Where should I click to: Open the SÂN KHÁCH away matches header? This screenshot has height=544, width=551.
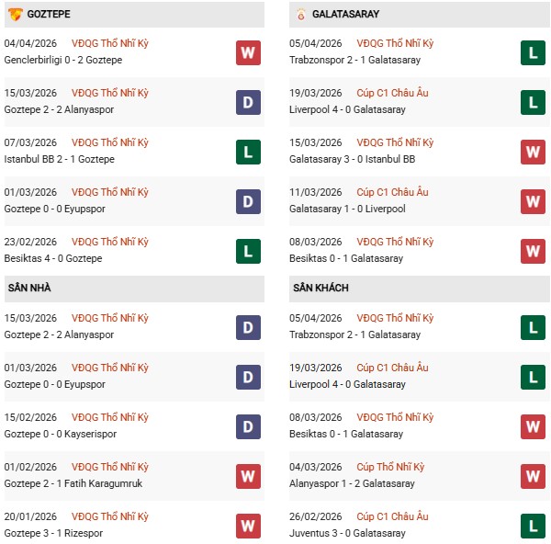(x=320, y=289)
